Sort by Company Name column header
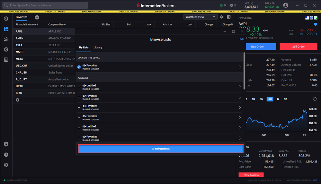This screenshot has width=321, height=184. (x=57, y=24)
